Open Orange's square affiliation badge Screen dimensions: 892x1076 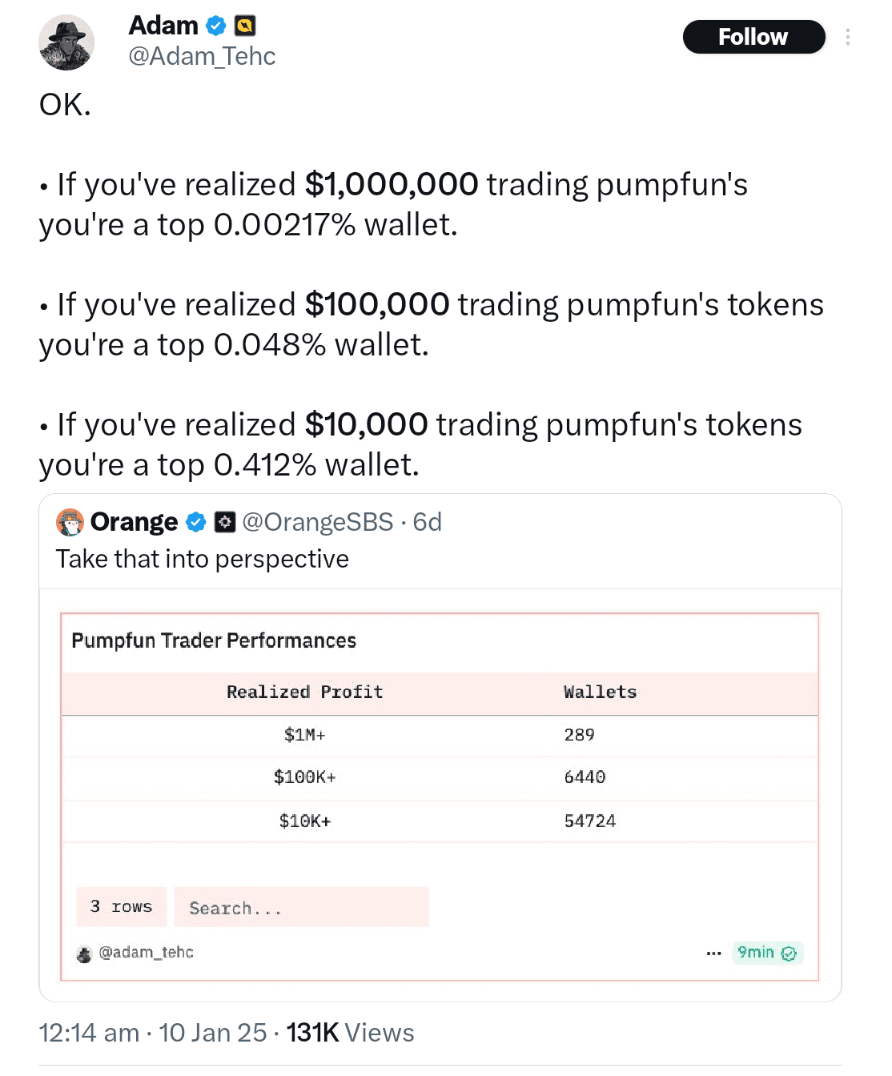(225, 521)
